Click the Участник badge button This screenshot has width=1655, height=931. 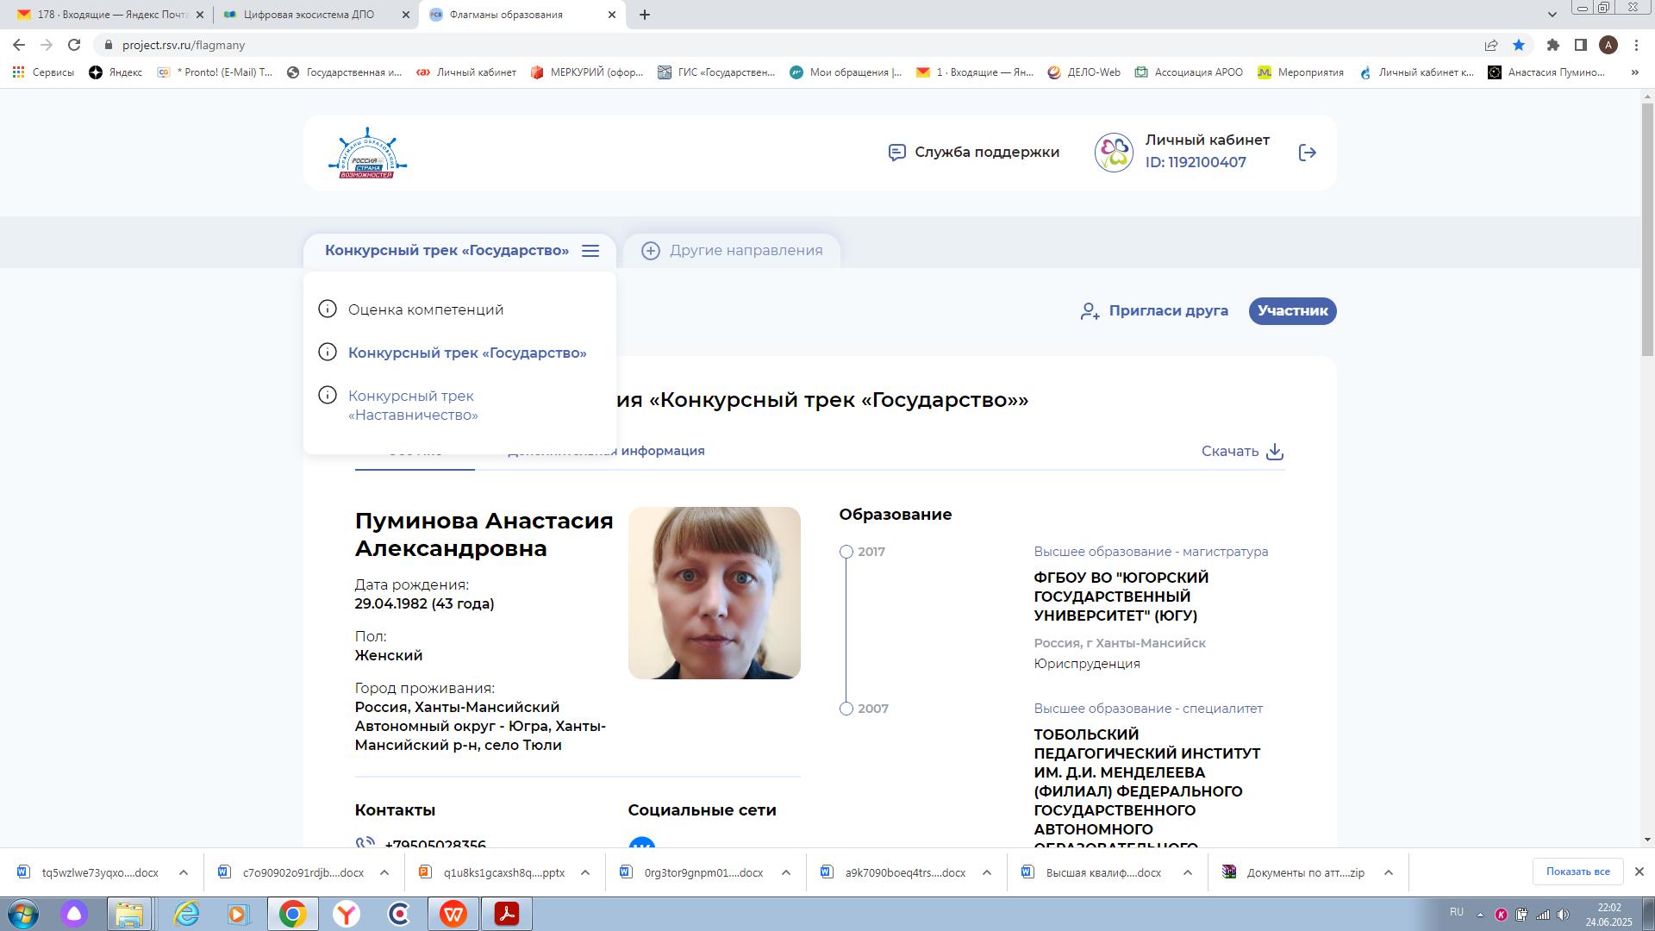[1292, 310]
